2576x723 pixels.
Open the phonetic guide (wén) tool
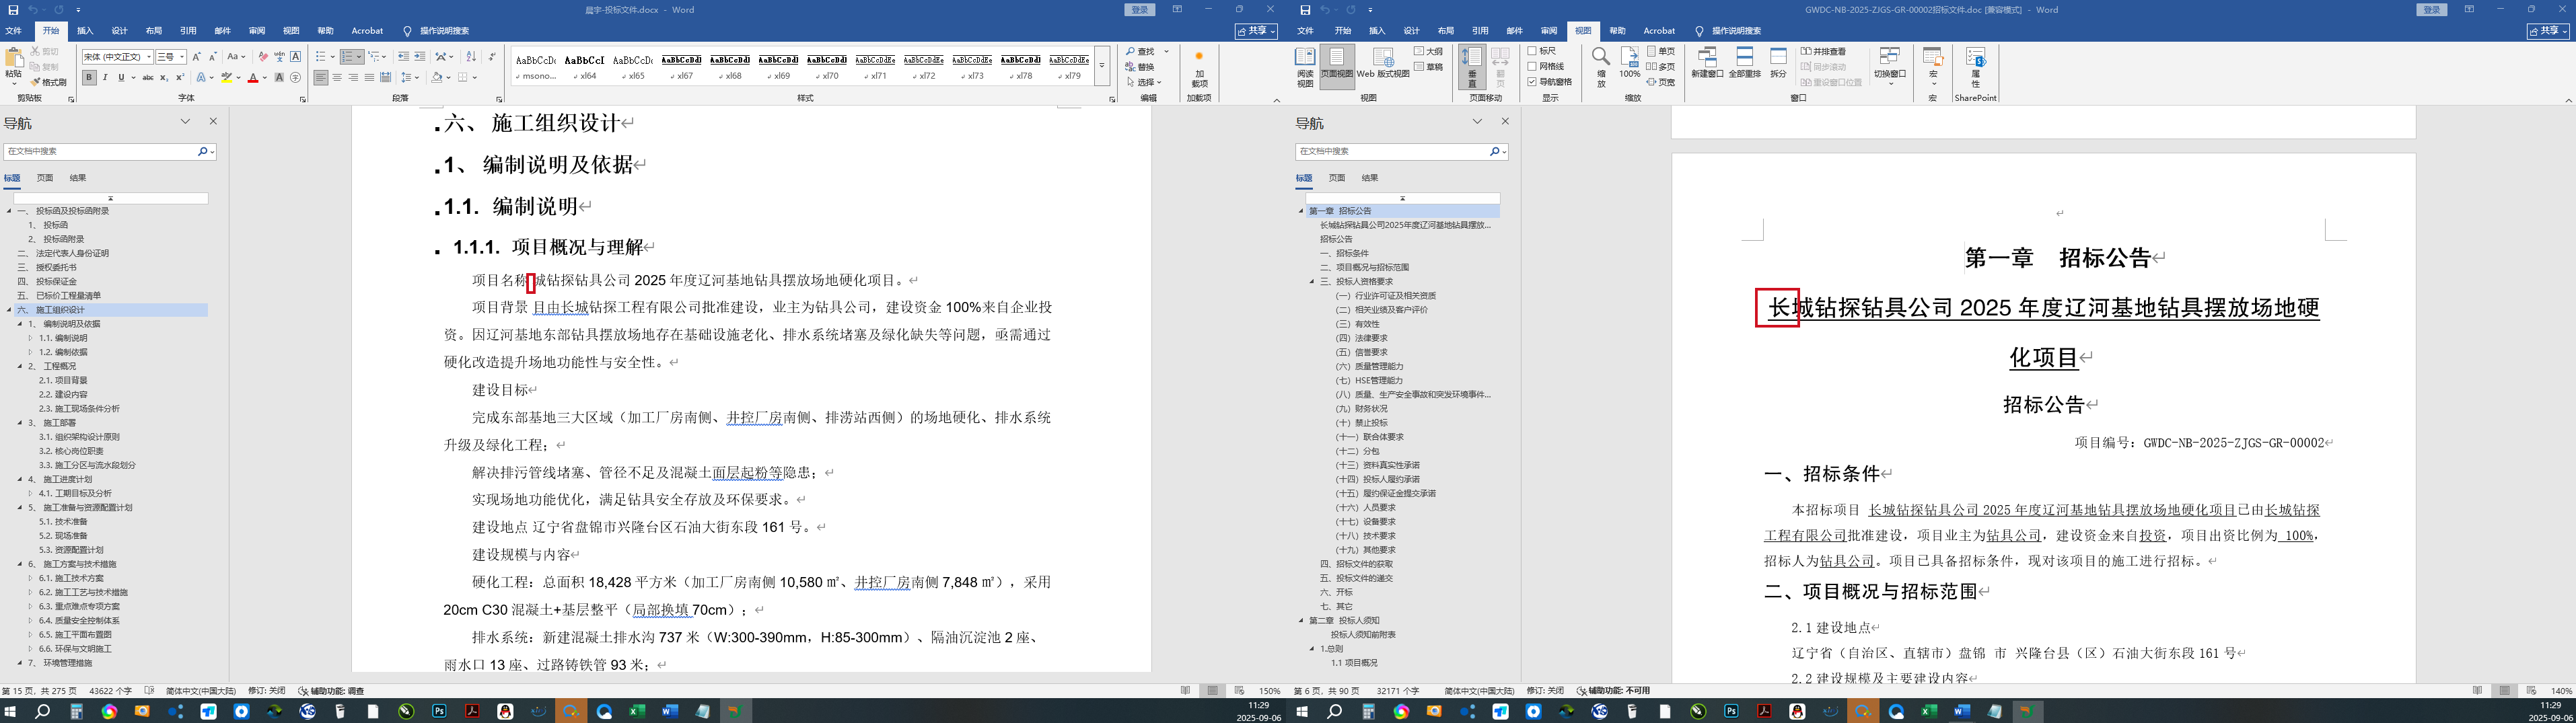pyautogui.click(x=279, y=57)
